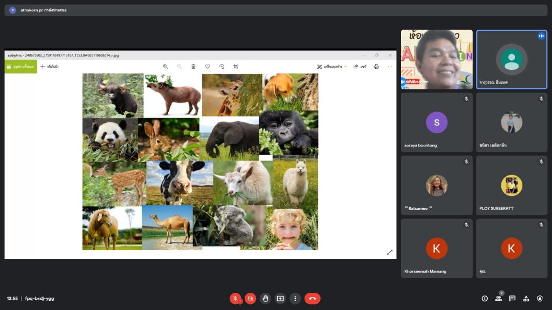Unmute the microphone in the call bar
The width and height of the screenshot is (552, 310).
click(x=235, y=298)
